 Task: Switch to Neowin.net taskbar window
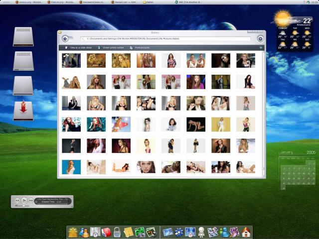(x=124, y=2)
